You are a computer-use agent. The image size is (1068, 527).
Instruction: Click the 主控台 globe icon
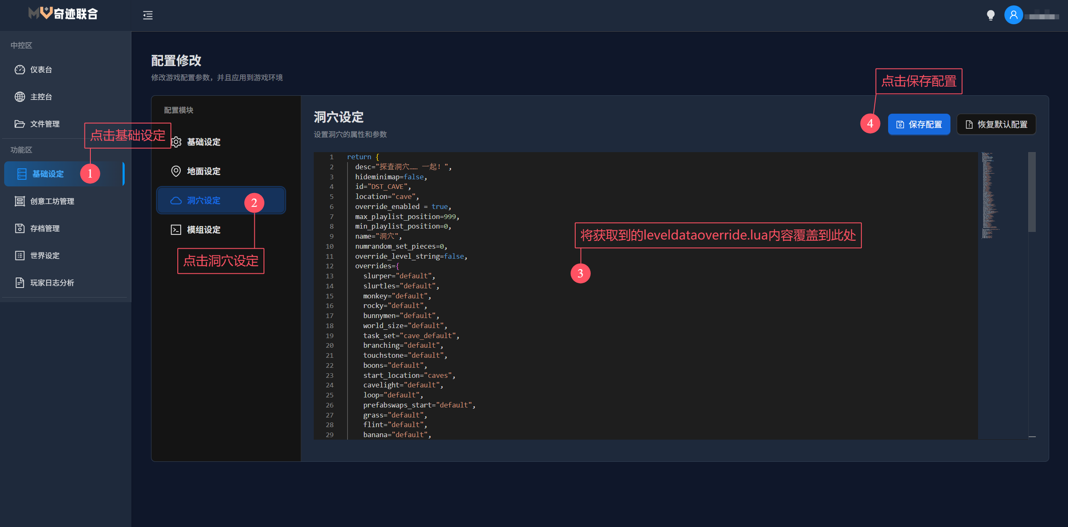point(20,97)
